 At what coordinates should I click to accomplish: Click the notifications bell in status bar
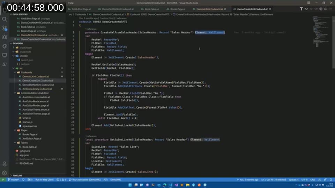coord(331,180)
